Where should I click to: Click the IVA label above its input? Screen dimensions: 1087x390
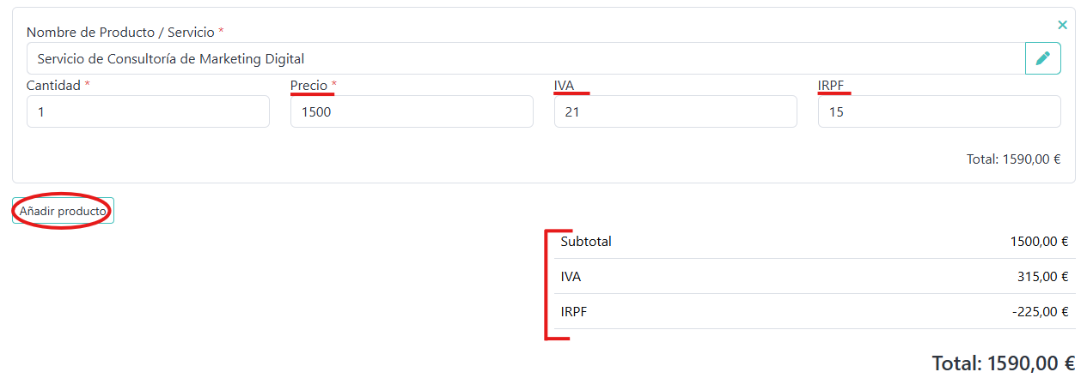click(x=565, y=85)
